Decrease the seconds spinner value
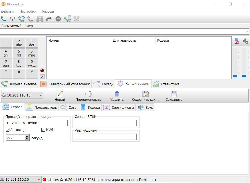 (x=27, y=138)
